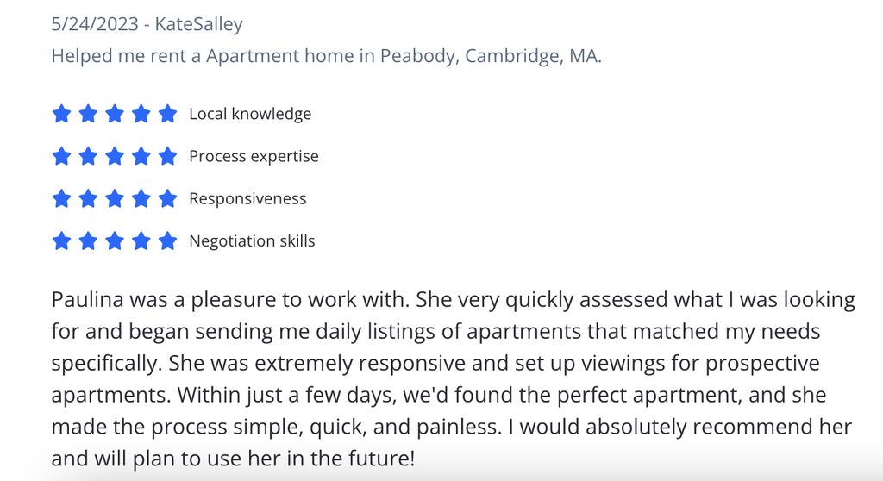Click the fifth star of Negotiation skills
This screenshot has height=481, width=883.
tap(167, 241)
